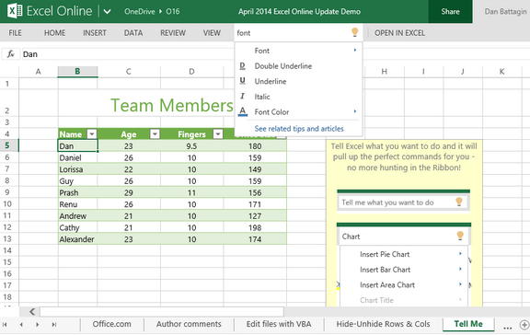Open the Name column filter dropdown

(92, 134)
